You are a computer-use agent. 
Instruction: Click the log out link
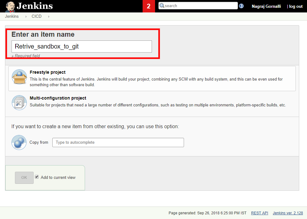296,6
